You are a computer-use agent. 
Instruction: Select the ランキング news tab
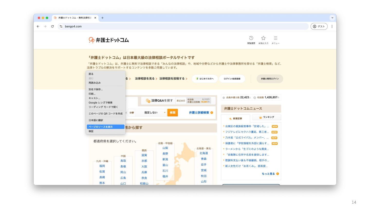[x=266, y=117]
